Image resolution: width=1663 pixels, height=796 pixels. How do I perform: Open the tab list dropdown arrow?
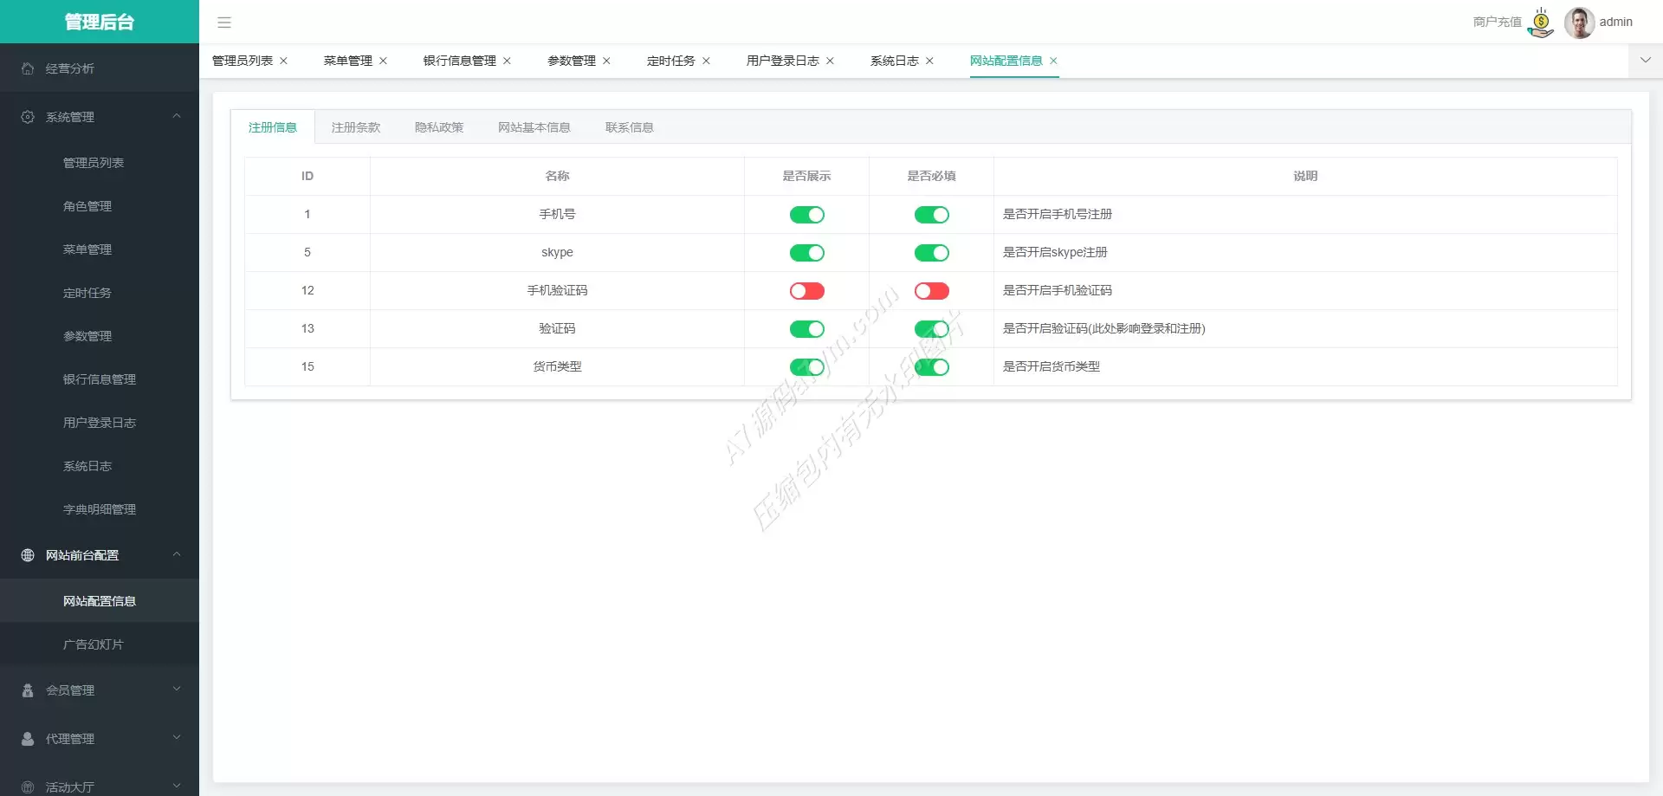click(1645, 61)
